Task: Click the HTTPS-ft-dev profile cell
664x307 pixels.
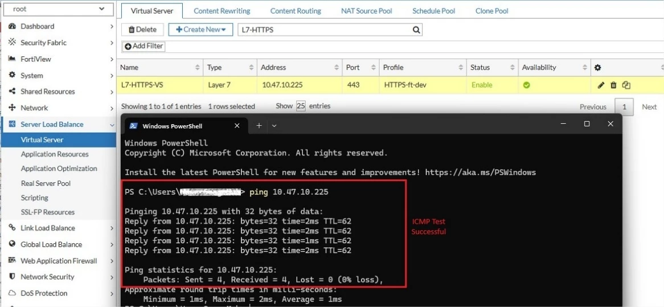Action: click(423, 85)
